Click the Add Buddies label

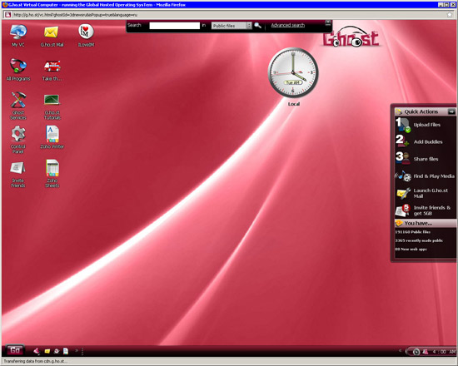point(428,142)
